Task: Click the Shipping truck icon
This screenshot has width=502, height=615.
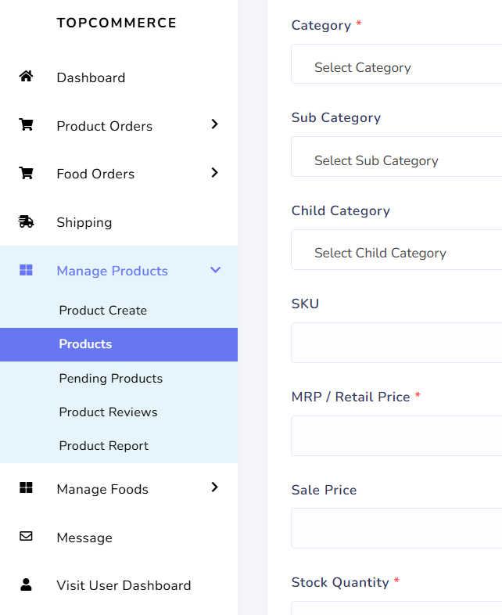Action: click(x=27, y=221)
